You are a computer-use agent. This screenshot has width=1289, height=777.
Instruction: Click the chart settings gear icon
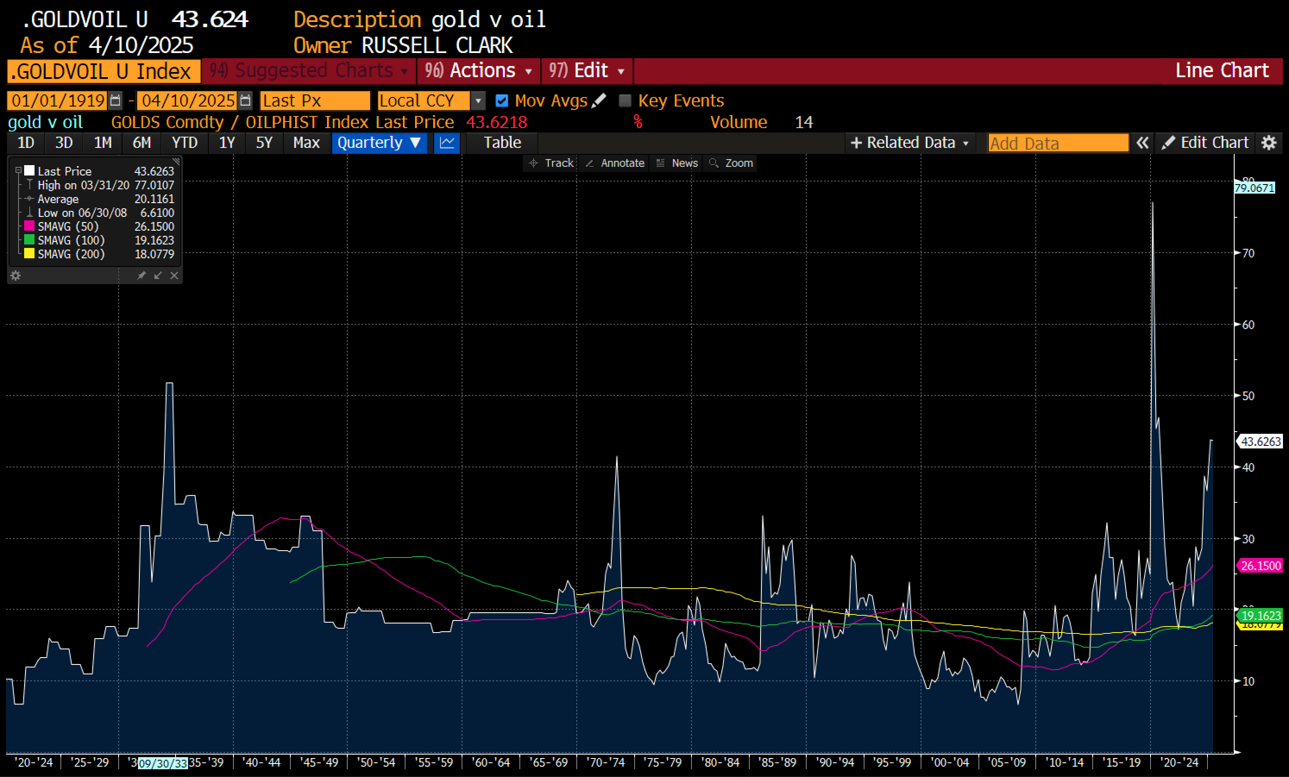(x=1269, y=143)
